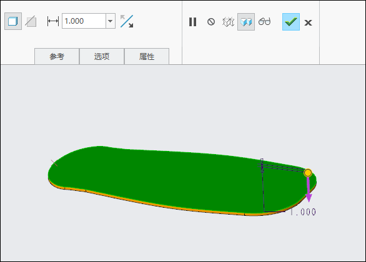This screenshot has width=366, height=262.
Task: Click the 1.000 thickness input field
Action: [x=84, y=21]
